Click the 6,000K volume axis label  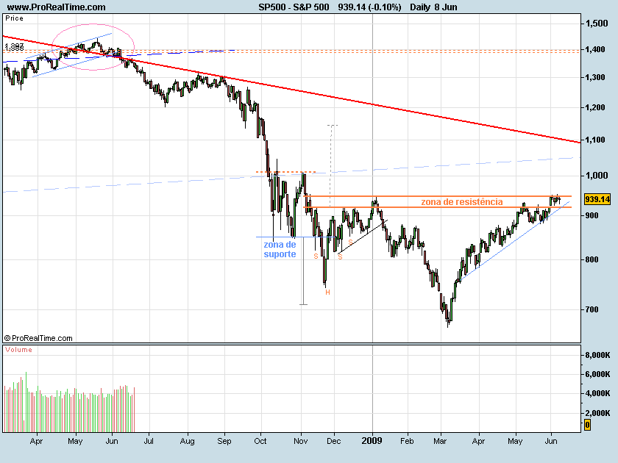click(x=598, y=374)
